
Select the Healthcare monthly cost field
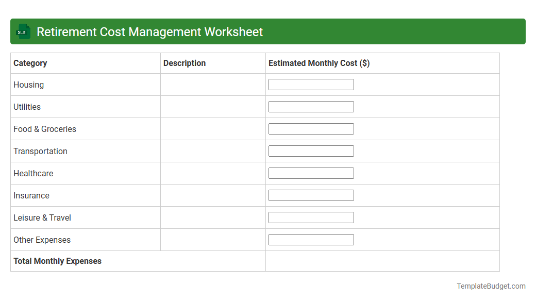click(x=311, y=173)
